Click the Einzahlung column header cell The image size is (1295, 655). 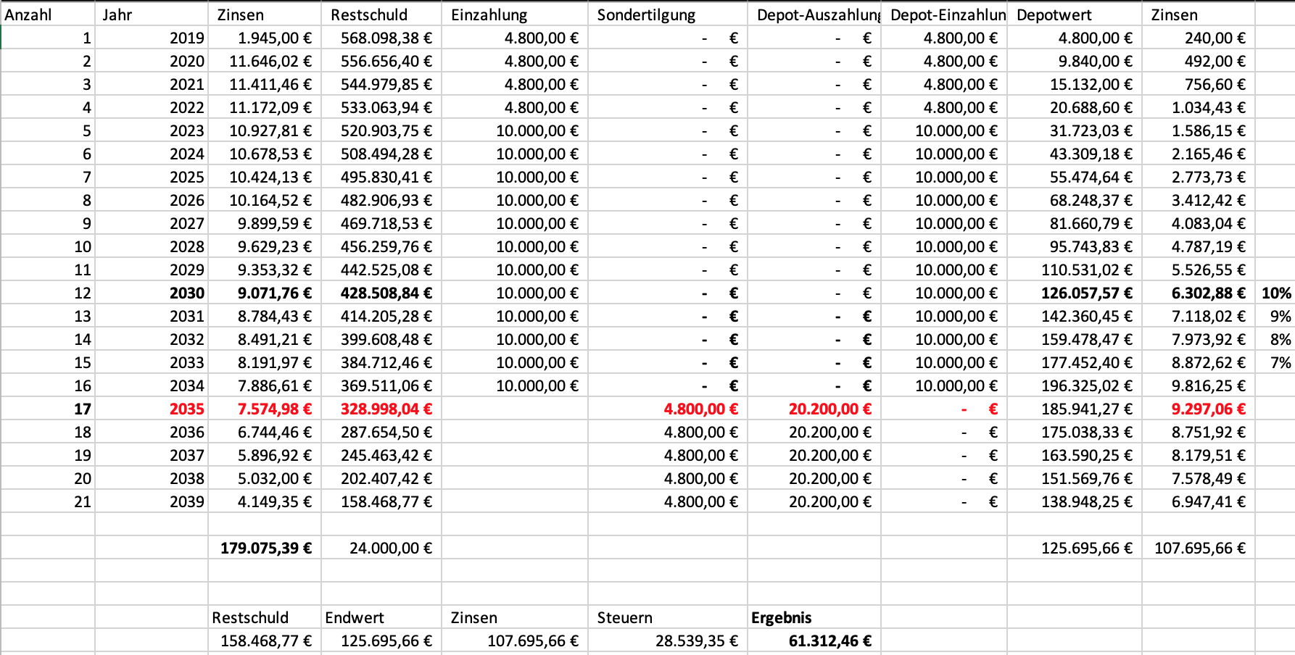point(515,14)
